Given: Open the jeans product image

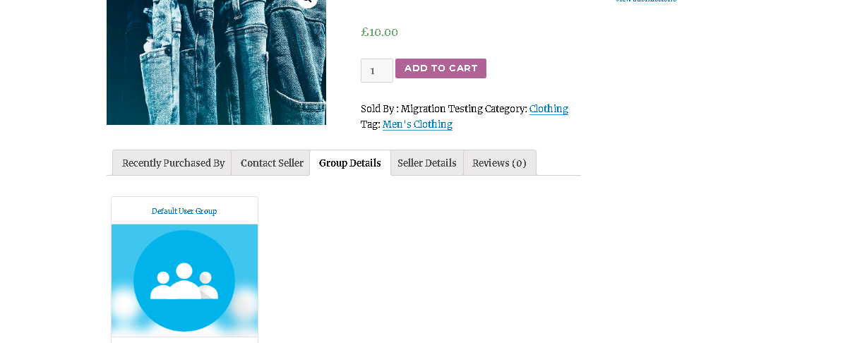Looking at the screenshot, I should (x=216, y=64).
